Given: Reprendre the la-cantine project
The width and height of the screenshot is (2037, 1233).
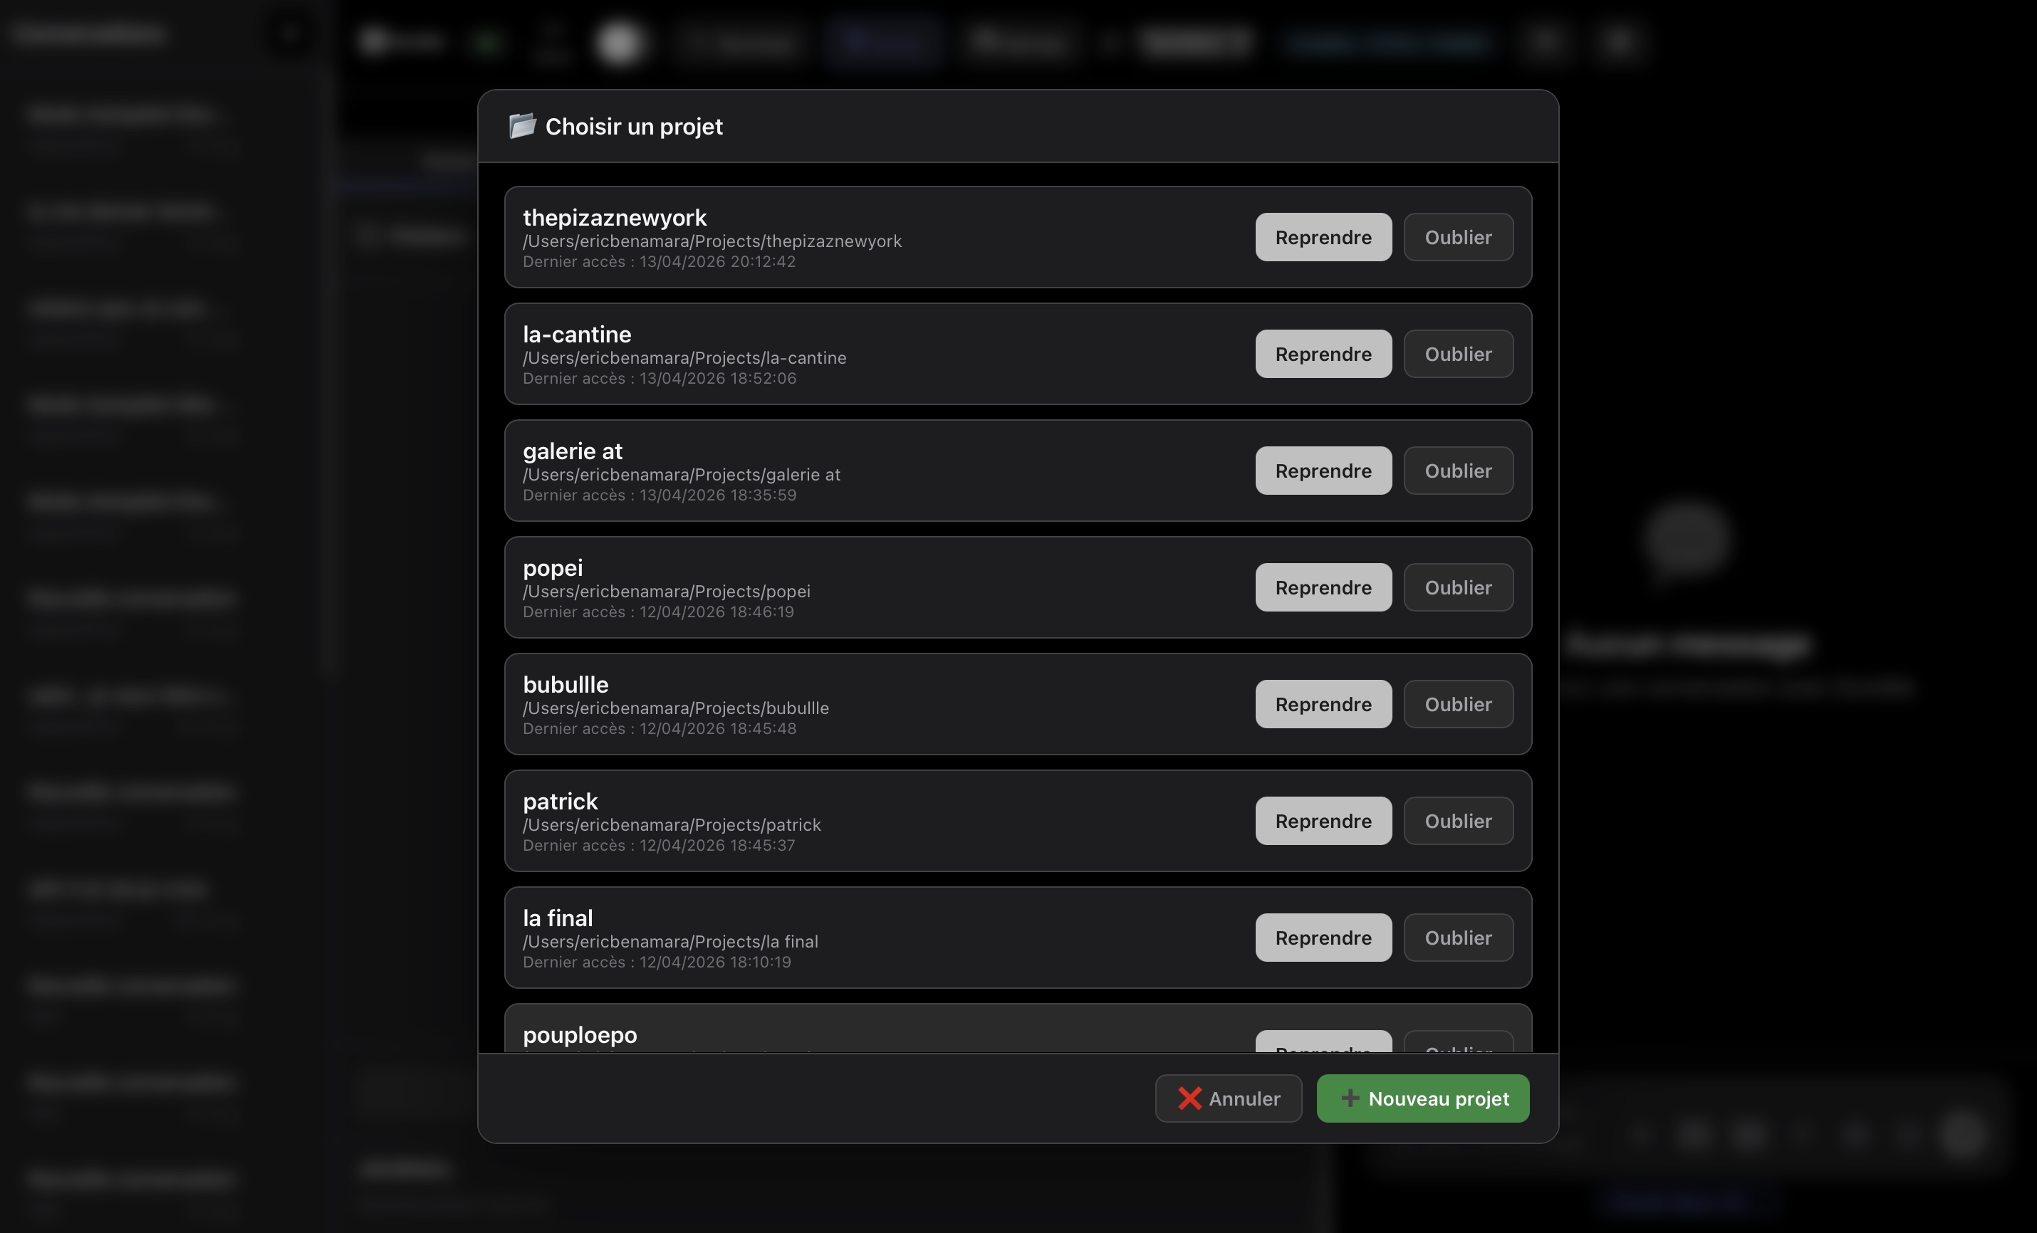Looking at the screenshot, I should tap(1322, 354).
